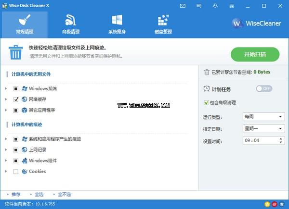Click the yellow star icon in status bar

(x=267, y=204)
